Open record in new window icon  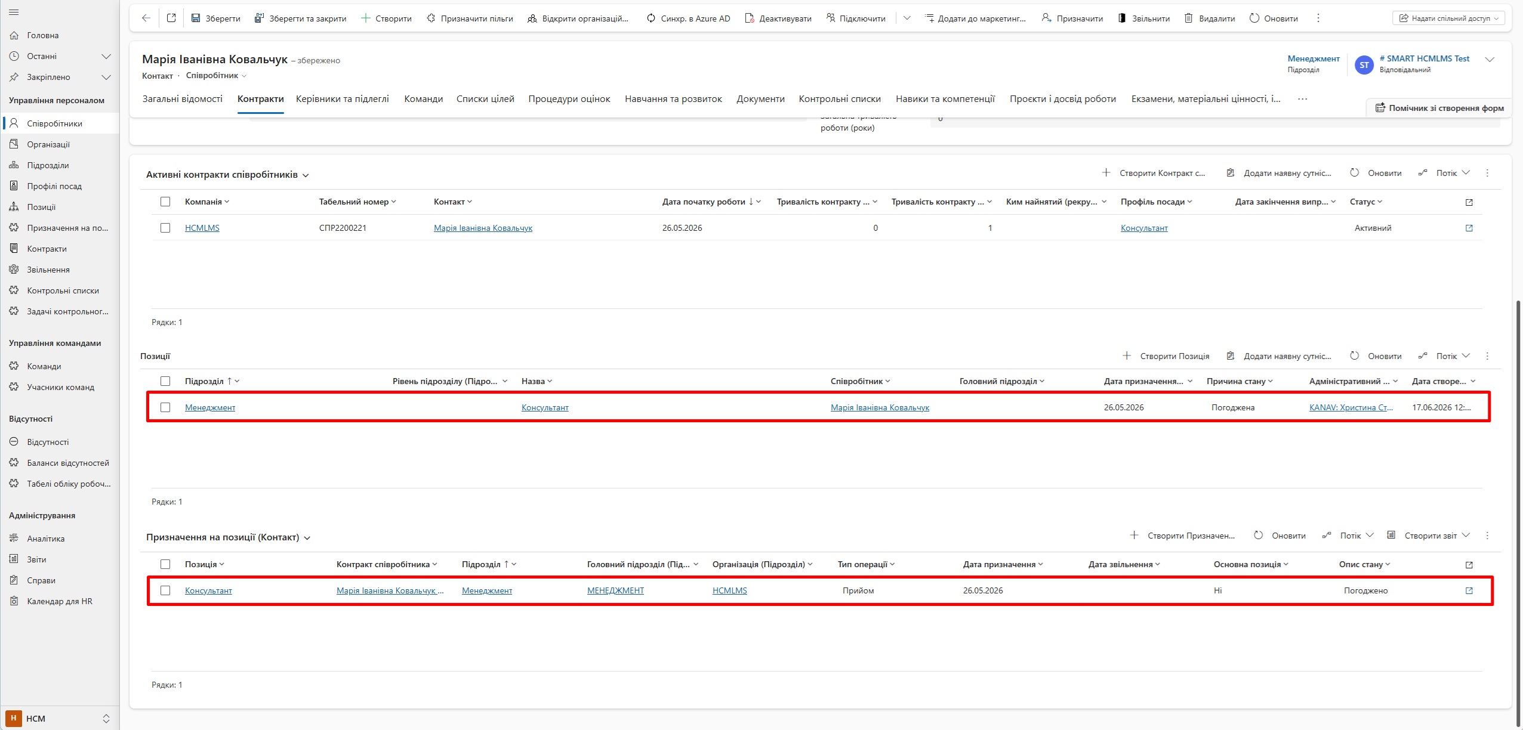coord(171,18)
